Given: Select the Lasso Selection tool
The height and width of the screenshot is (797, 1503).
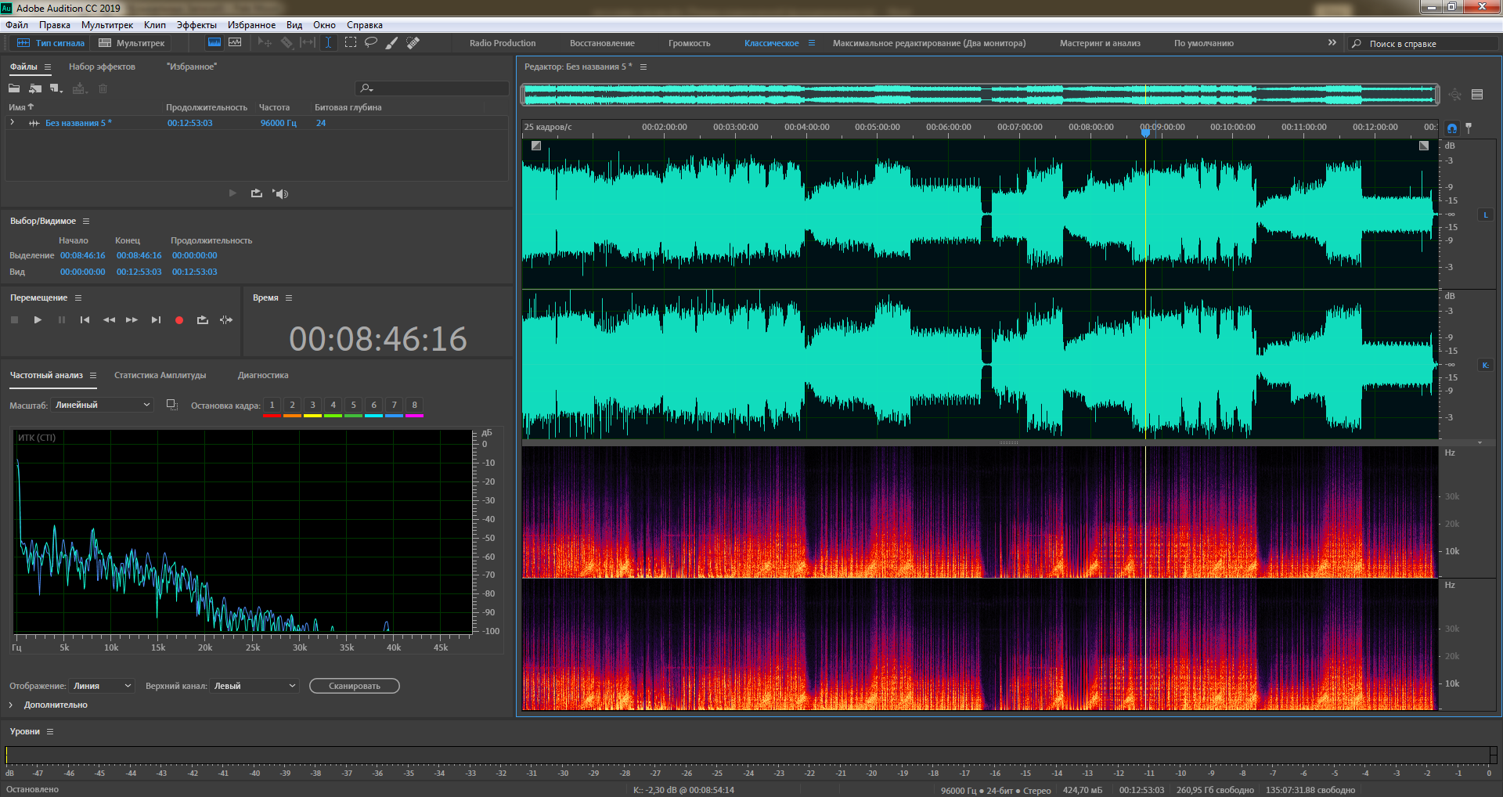Looking at the screenshot, I should coord(371,43).
